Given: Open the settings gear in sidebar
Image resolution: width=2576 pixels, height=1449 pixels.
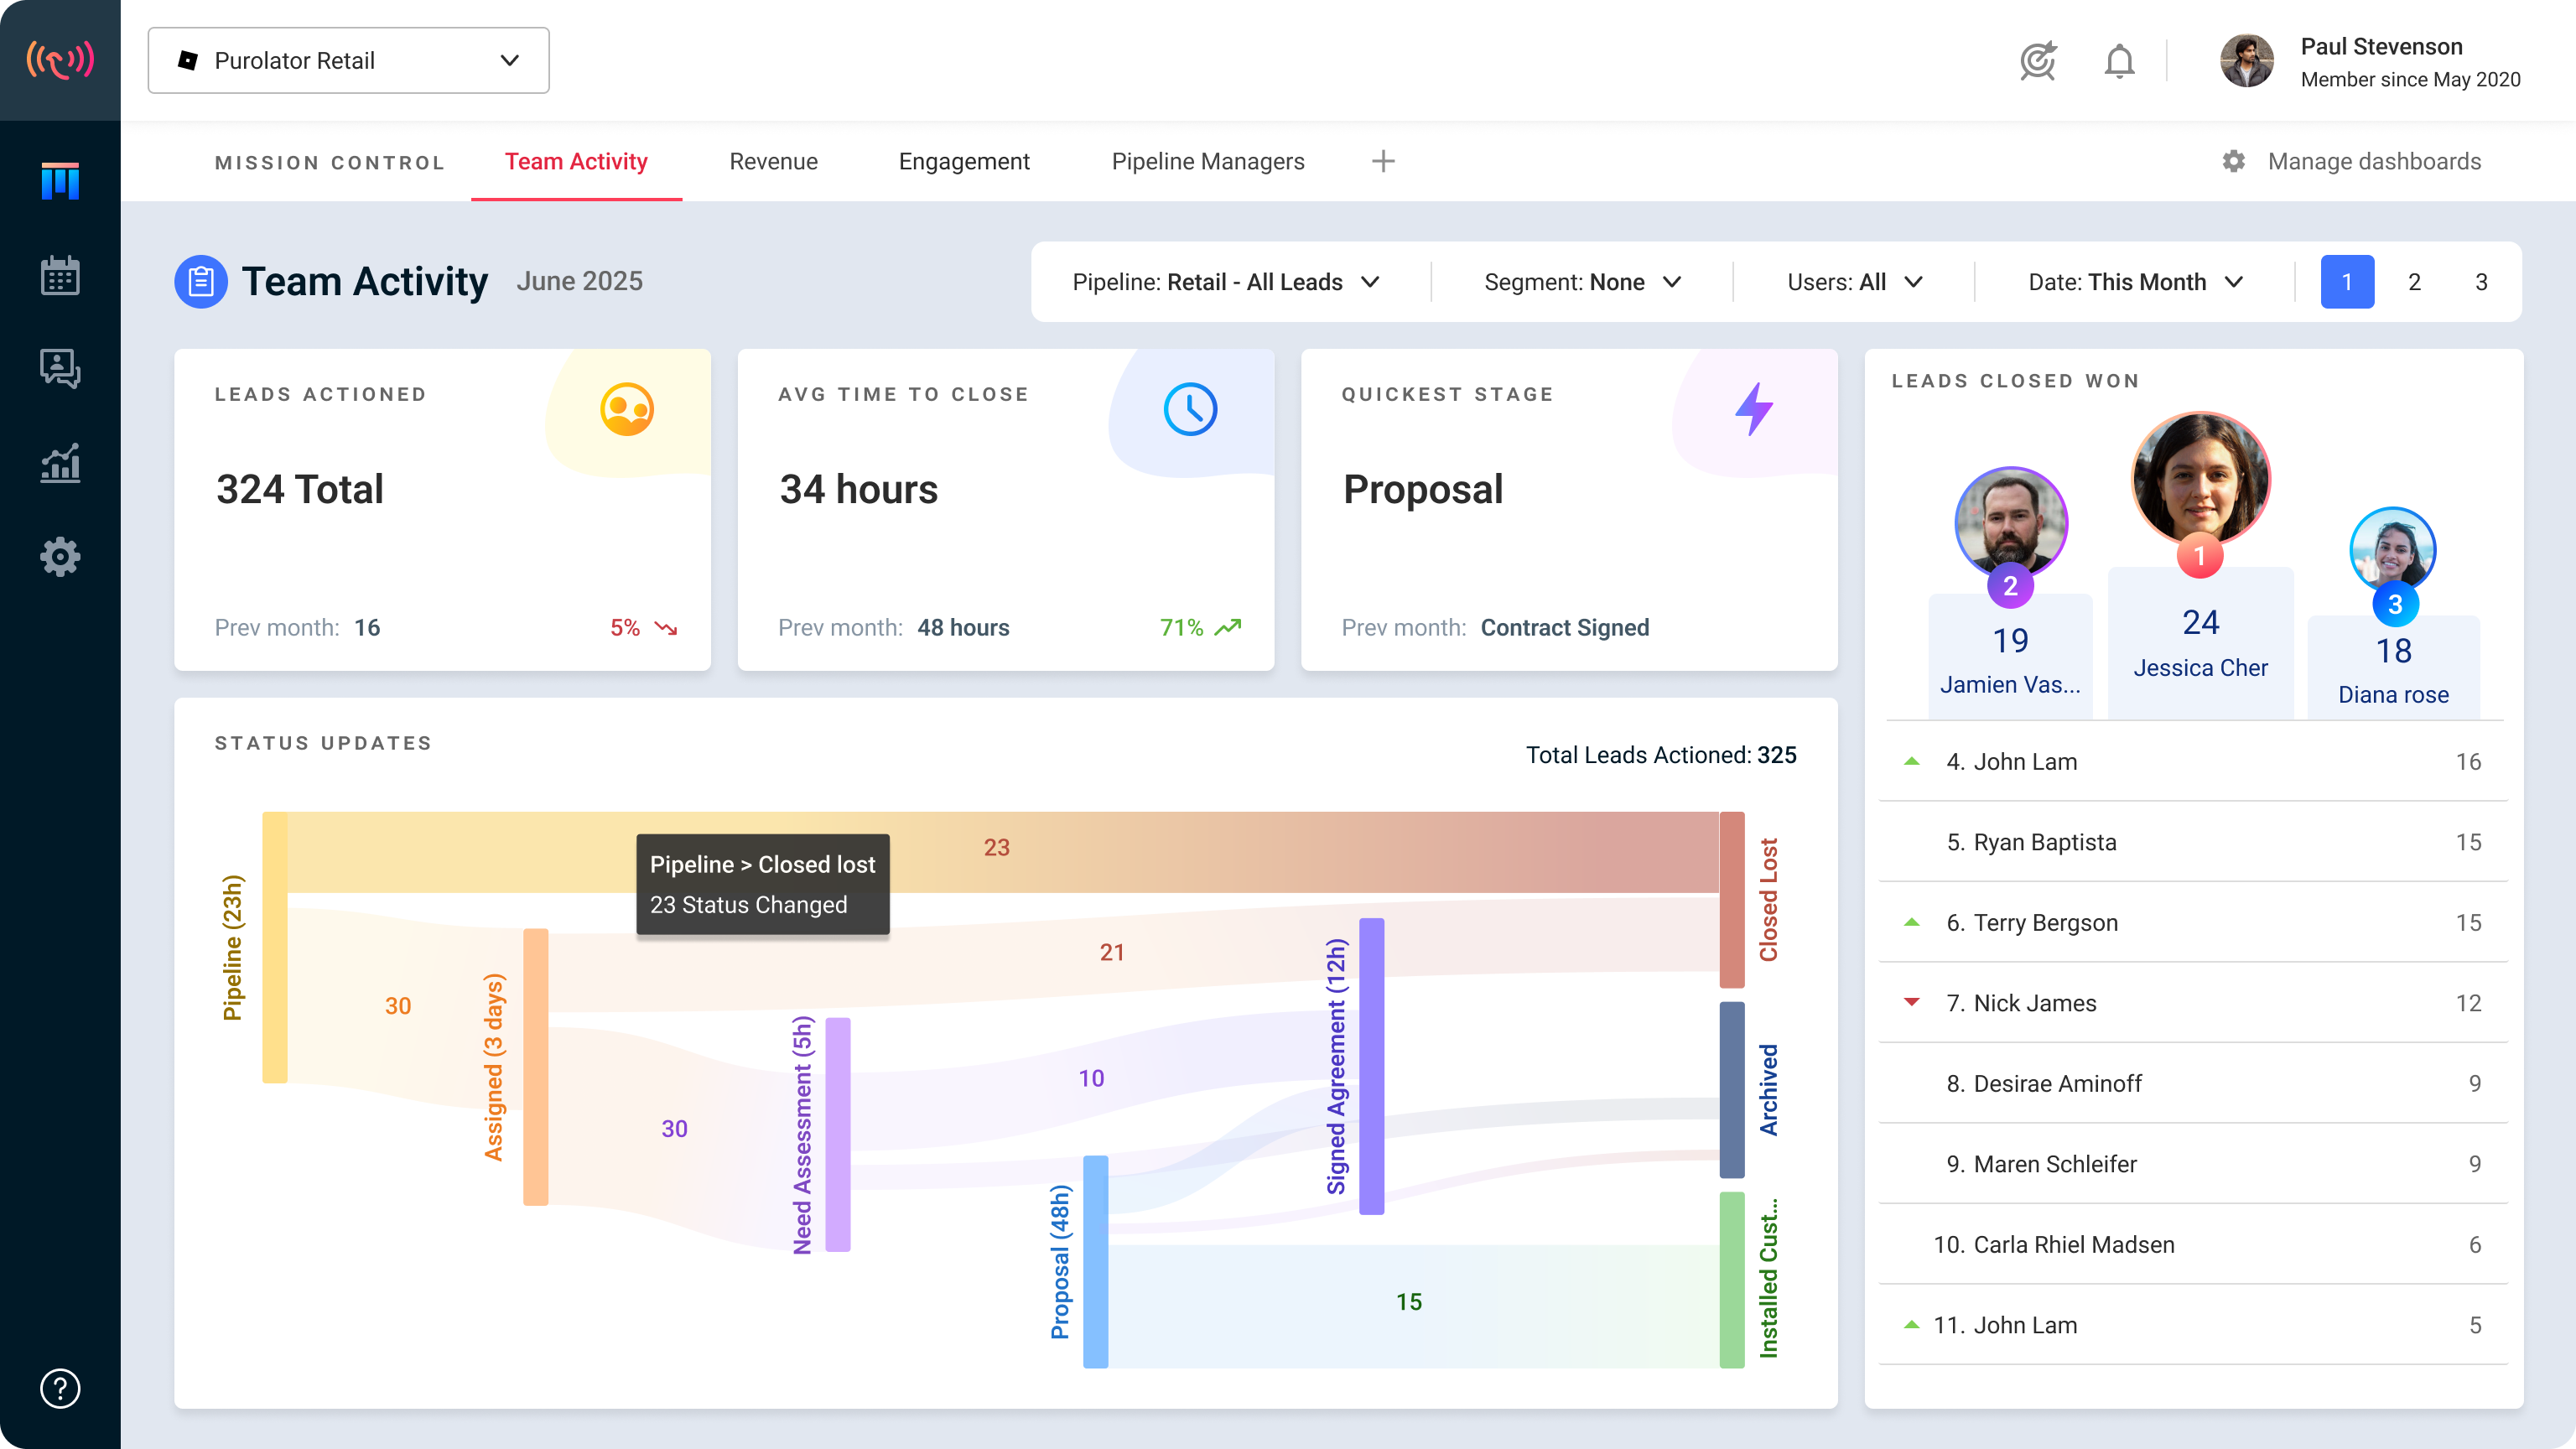Looking at the screenshot, I should [x=60, y=556].
